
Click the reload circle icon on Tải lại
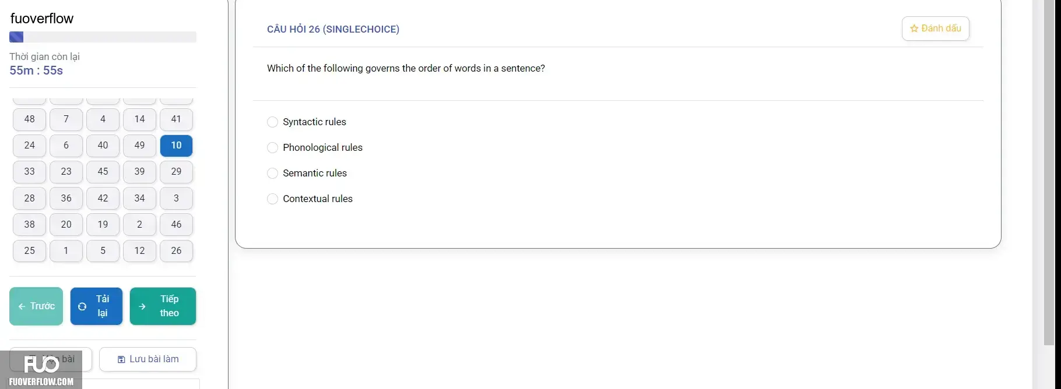click(82, 306)
